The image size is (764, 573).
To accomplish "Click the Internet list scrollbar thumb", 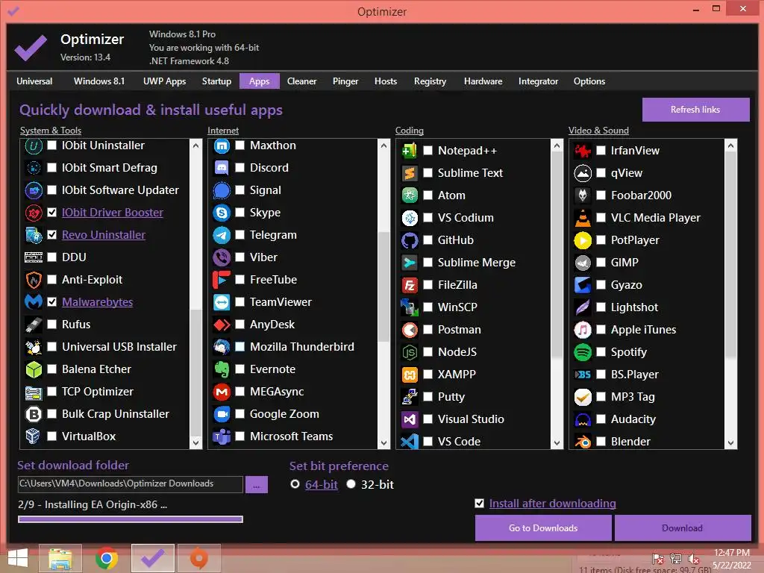I will click(x=384, y=287).
